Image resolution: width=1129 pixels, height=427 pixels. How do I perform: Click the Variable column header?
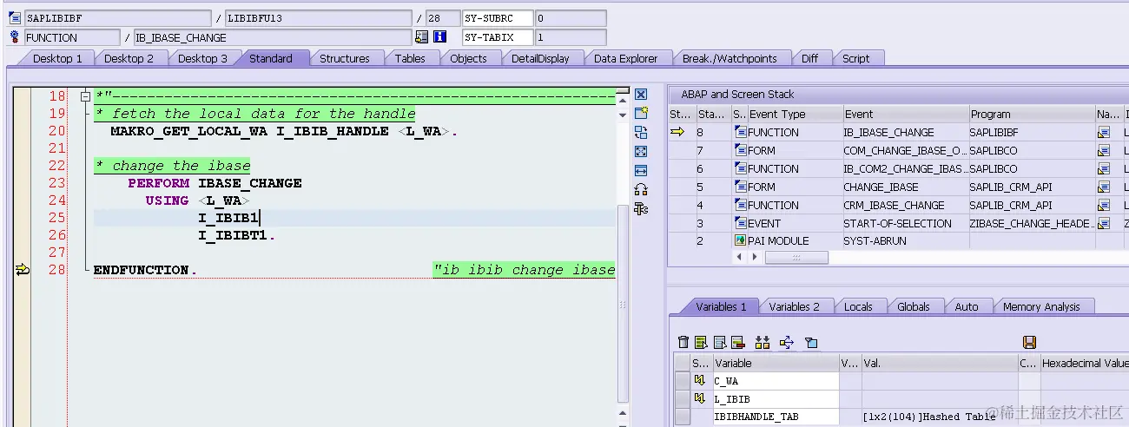coord(776,363)
